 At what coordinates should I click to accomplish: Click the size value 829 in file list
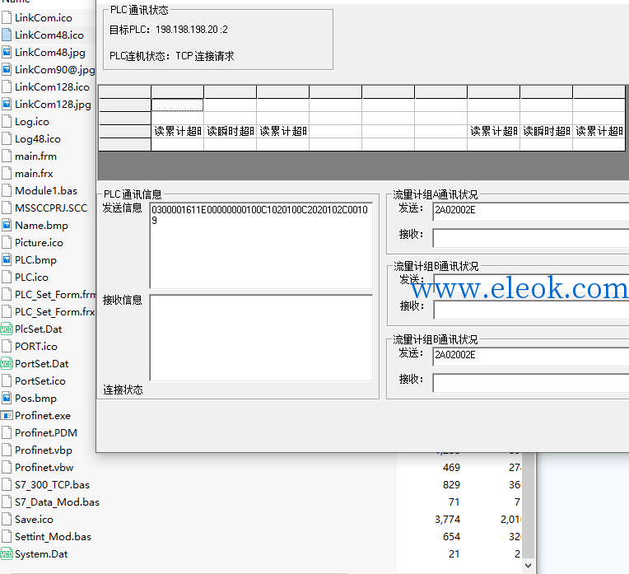click(451, 485)
